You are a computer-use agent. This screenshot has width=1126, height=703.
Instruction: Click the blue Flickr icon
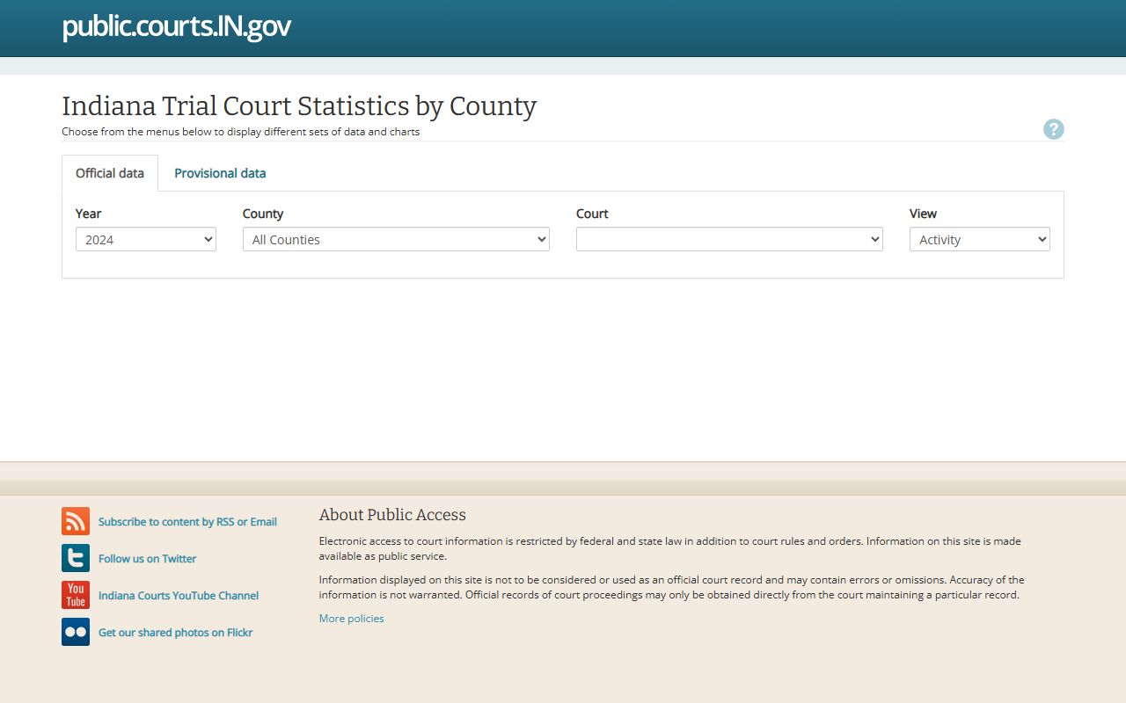pyautogui.click(x=76, y=632)
